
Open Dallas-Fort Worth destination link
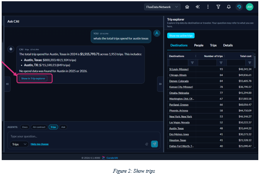[x=182, y=146]
